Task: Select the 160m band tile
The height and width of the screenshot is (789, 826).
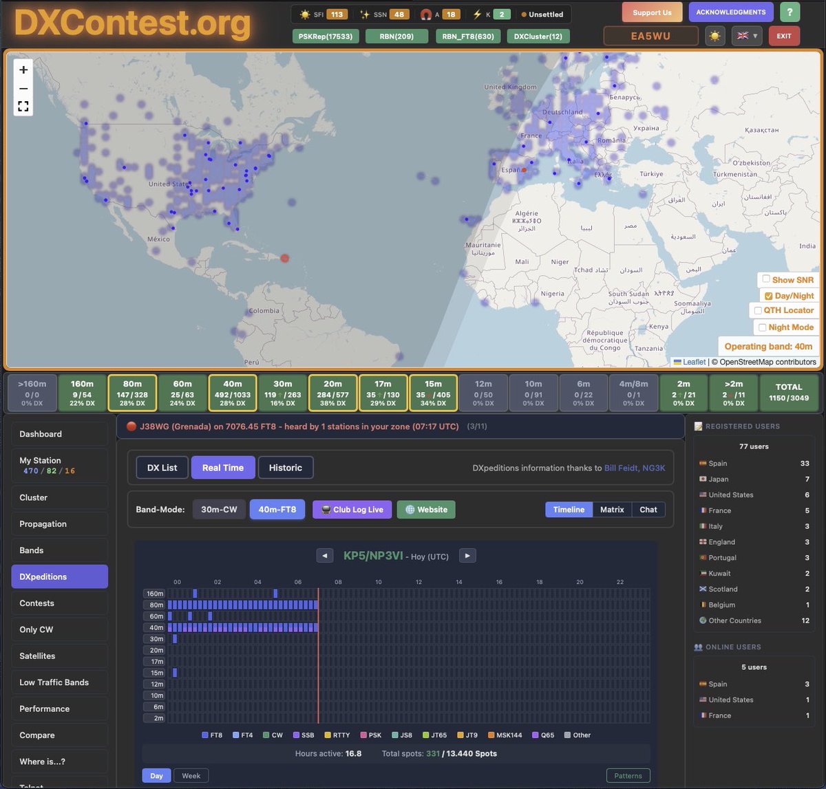Action: click(x=82, y=393)
